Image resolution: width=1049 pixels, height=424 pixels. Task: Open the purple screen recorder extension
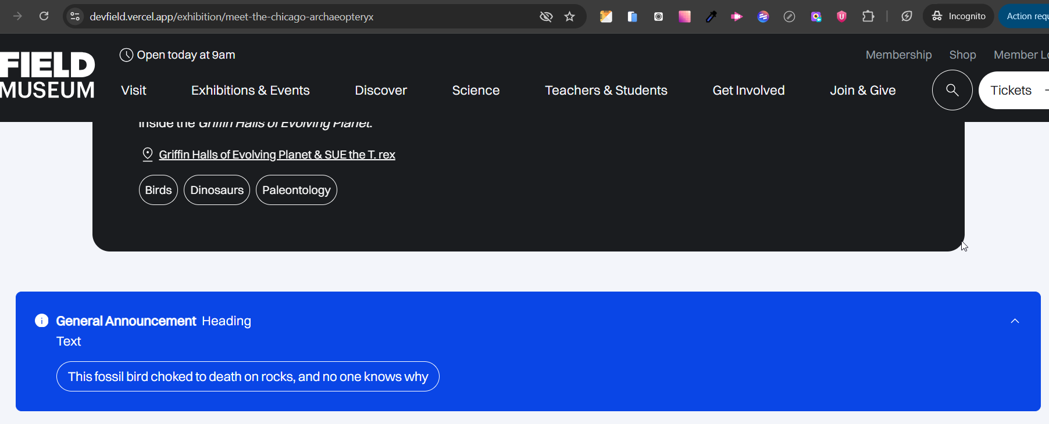816,16
